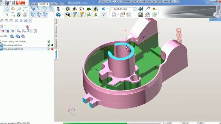Click the dark camera snapshot icon

coord(19,14)
